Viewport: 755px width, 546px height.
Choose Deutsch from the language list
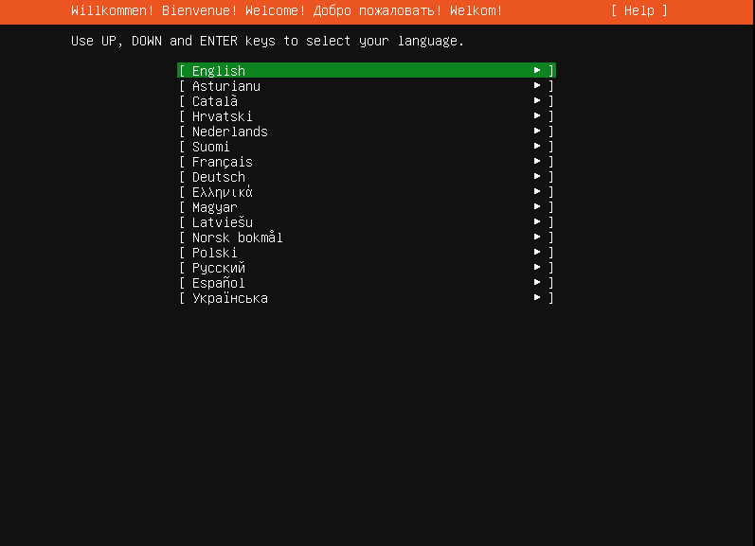367,177
